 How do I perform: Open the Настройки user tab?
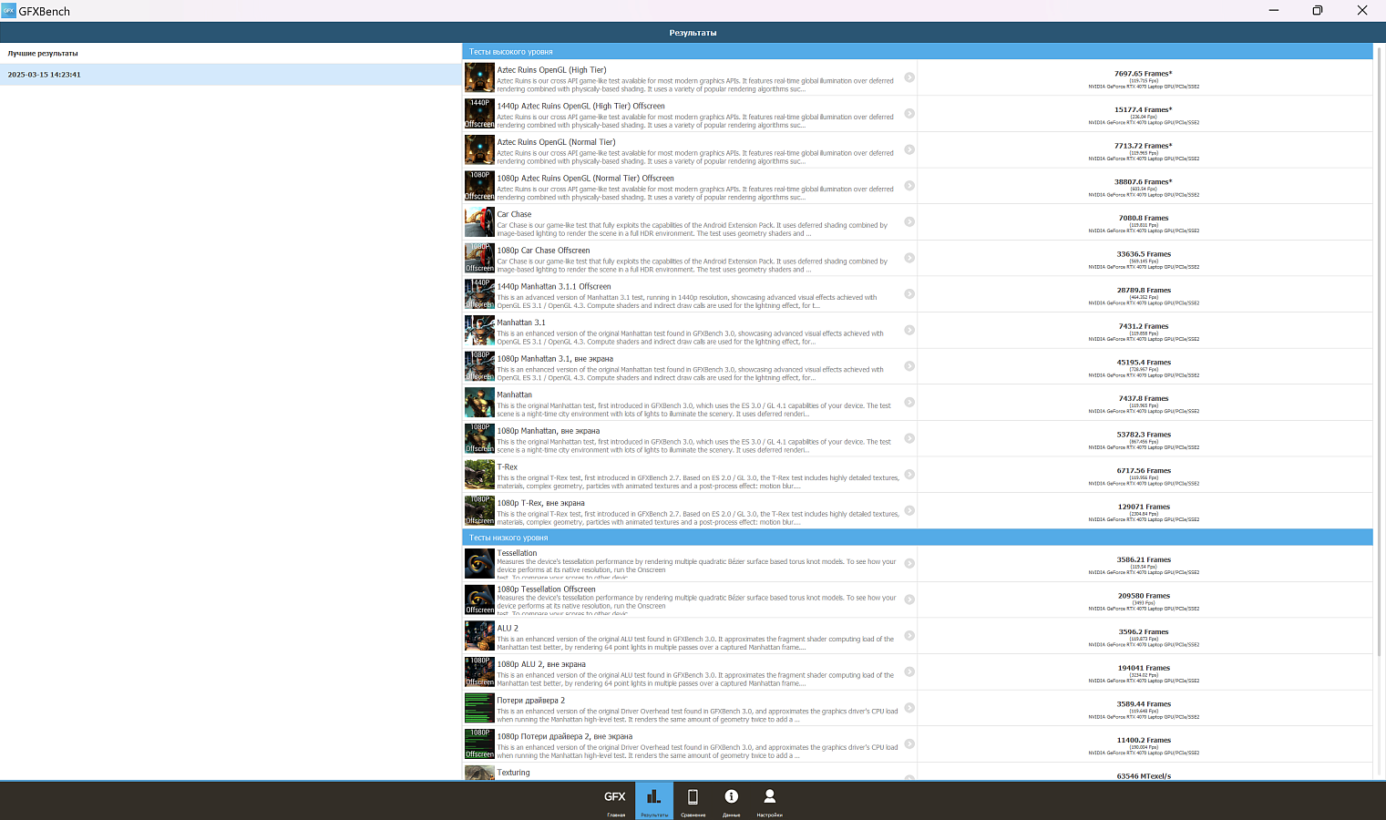coord(769,801)
